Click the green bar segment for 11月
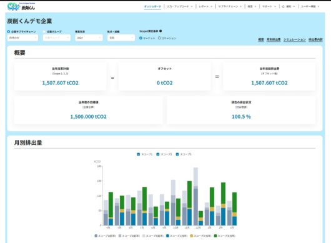 tap(190, 195)
